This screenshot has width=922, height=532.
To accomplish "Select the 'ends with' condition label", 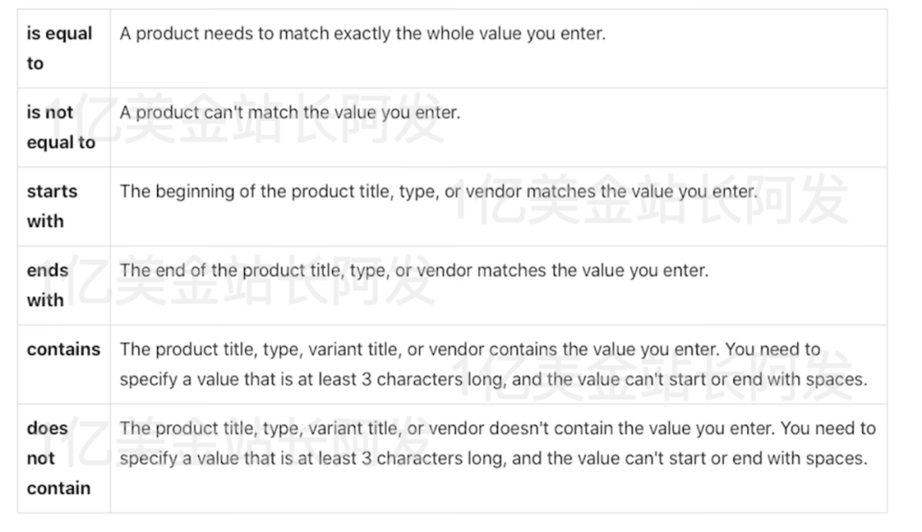I will (x=47, y=285).
